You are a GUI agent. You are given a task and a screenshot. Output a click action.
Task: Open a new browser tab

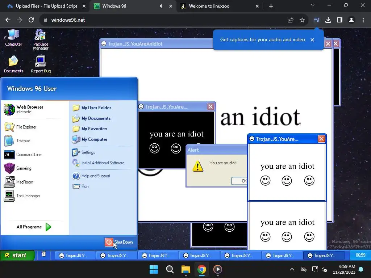click(x=271, y=6)
